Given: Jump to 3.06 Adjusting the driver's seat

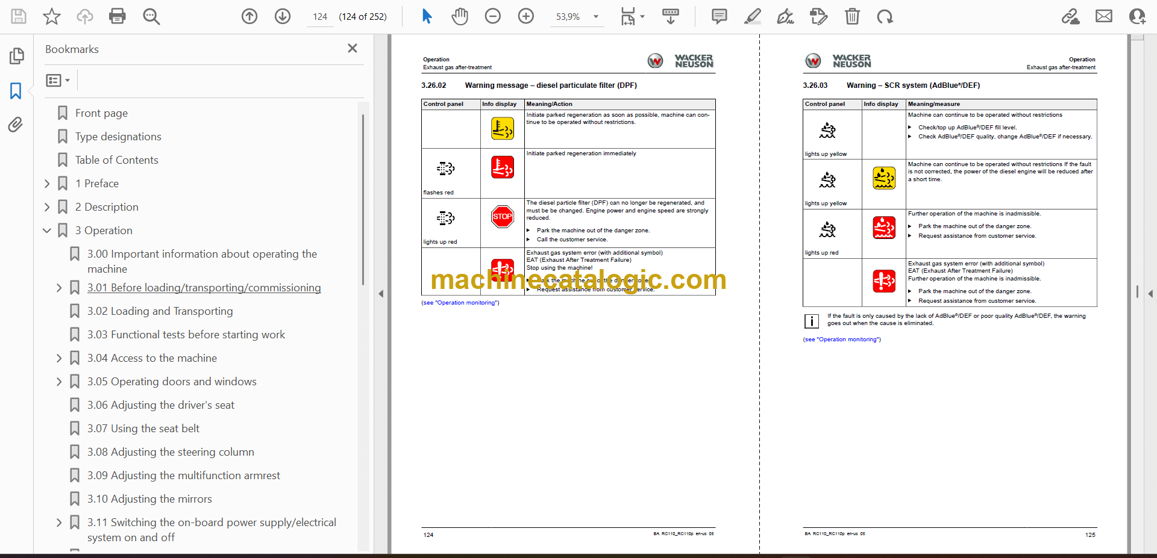Looking at the screenshot, I should [x=161, y=405].
